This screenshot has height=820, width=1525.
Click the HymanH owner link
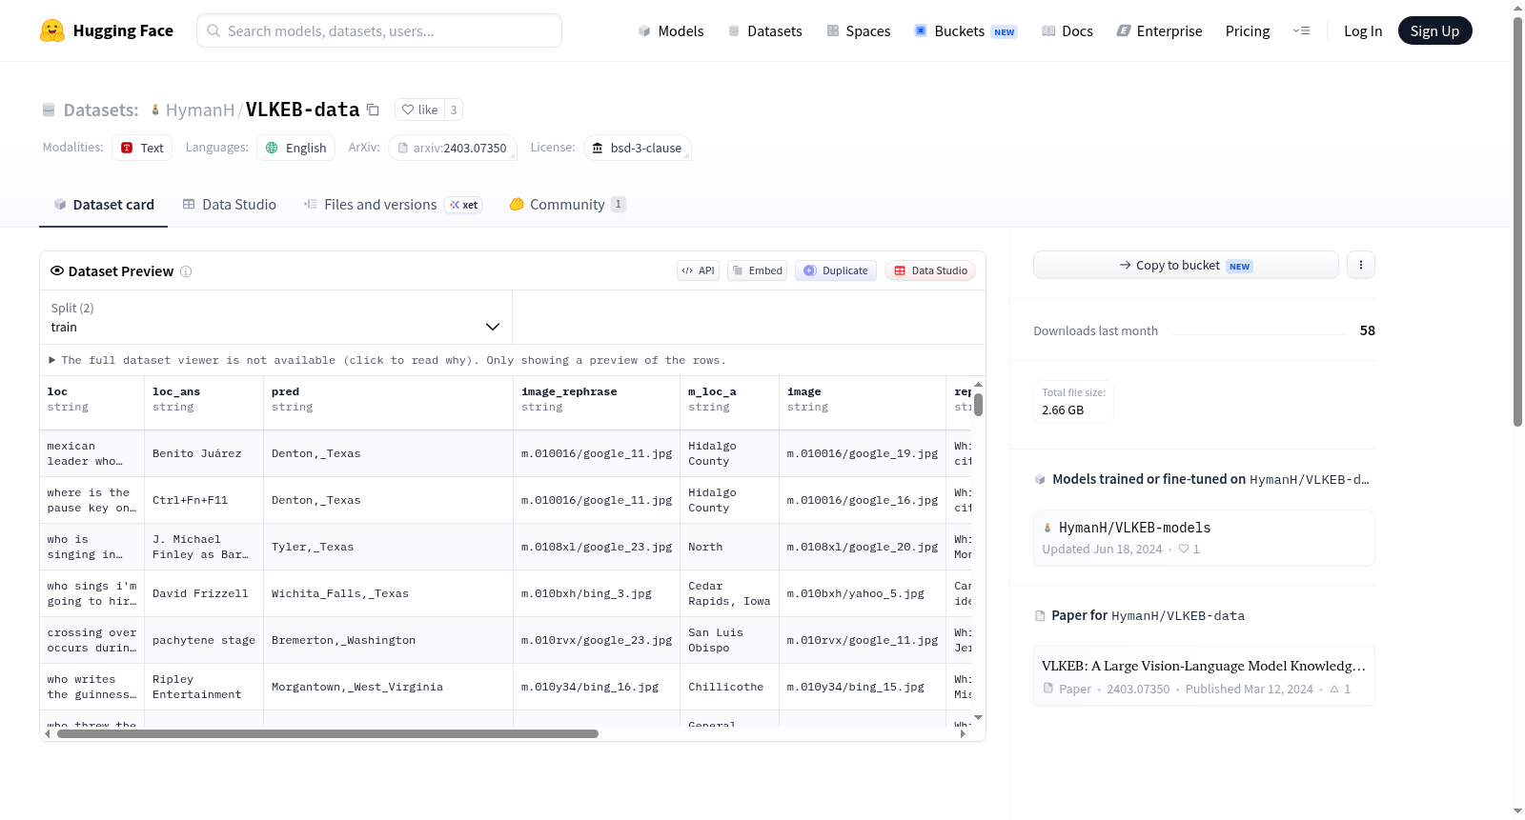tap(200, 110)
